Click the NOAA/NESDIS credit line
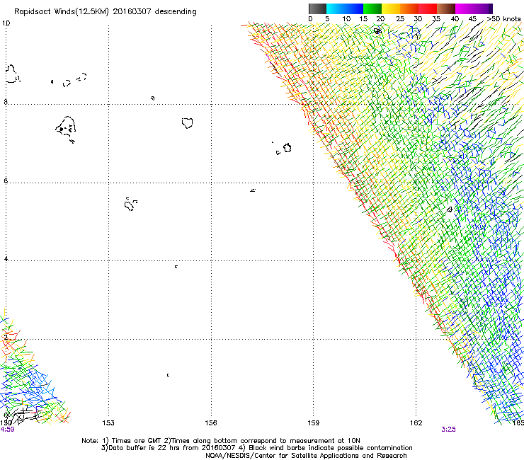 (x=306, y=456)
